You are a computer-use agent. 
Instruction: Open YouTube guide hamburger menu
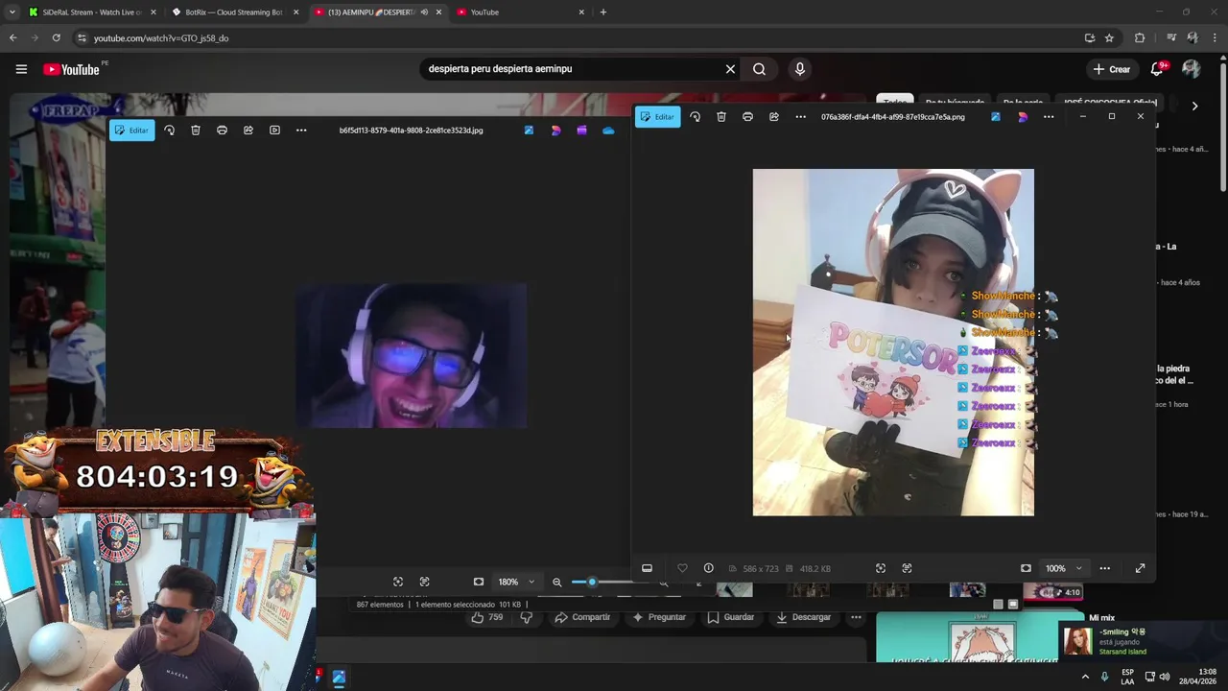[21, 69]
